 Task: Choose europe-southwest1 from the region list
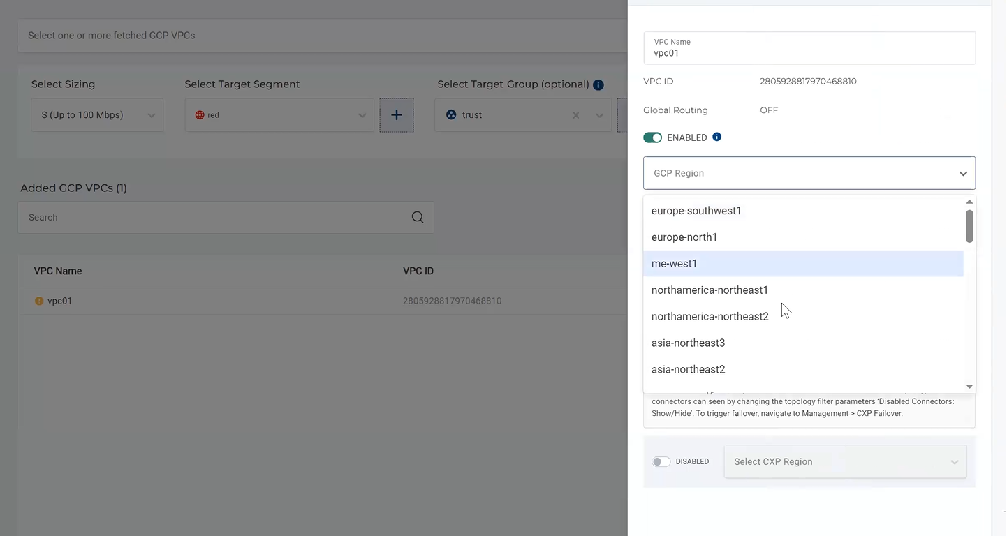point(696,211)
